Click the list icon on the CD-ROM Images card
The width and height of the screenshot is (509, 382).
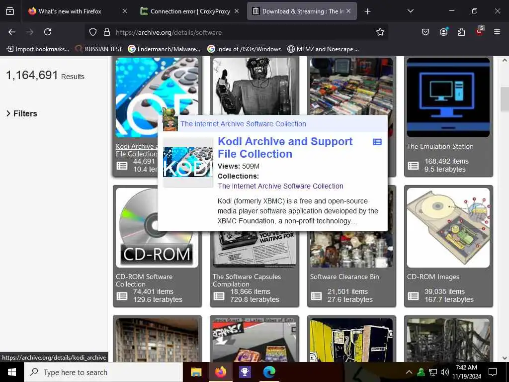coord(413,296)
